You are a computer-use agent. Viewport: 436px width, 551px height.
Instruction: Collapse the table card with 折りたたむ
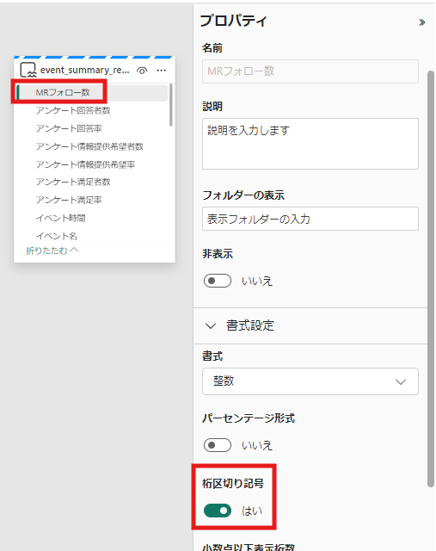(x=52, y=251)
